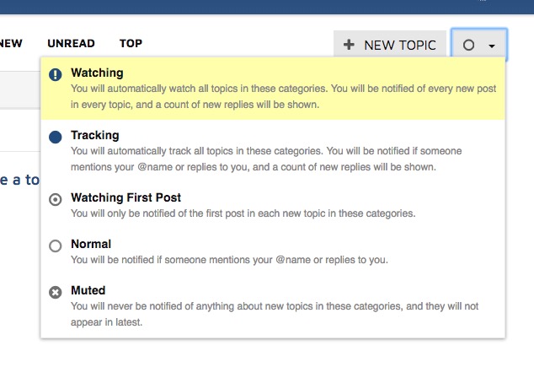Click text 'You will be notified if someone mentions your @name or replies to you.'
Screen dimensions: 534x367
click(229, 260)
